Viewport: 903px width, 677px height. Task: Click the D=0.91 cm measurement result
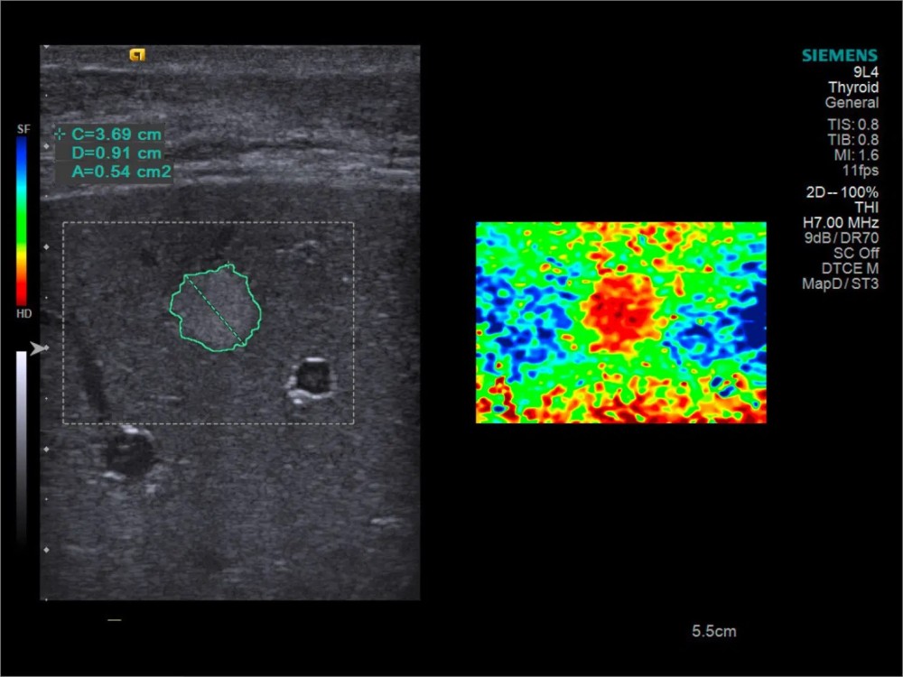click(116, 153)
